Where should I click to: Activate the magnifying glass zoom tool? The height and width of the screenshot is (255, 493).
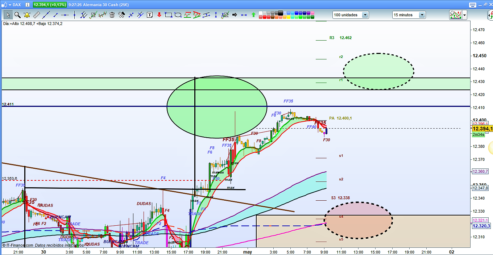click(17, 15)
